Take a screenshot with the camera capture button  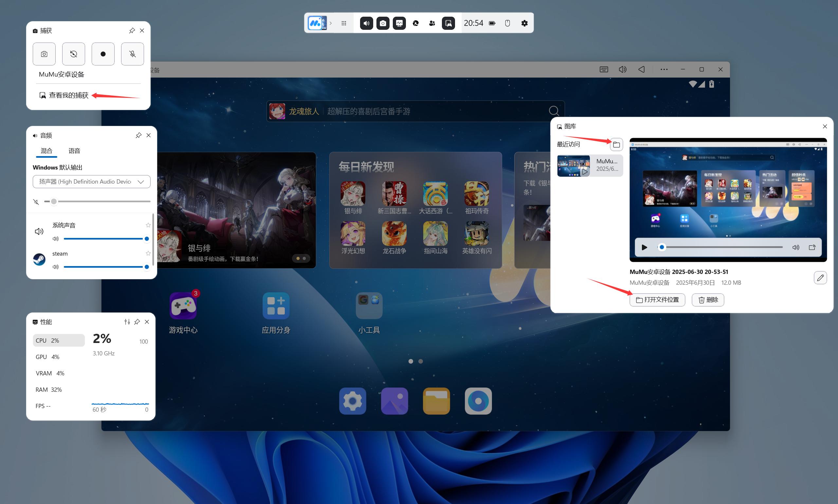pos(44,54)
